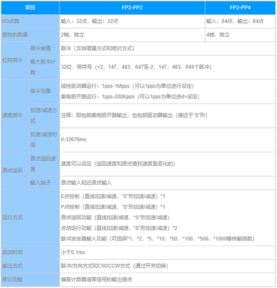Click the 小于0.1ms value cell
The width and height of the screenshot is (277, 288).
(73, 252)
